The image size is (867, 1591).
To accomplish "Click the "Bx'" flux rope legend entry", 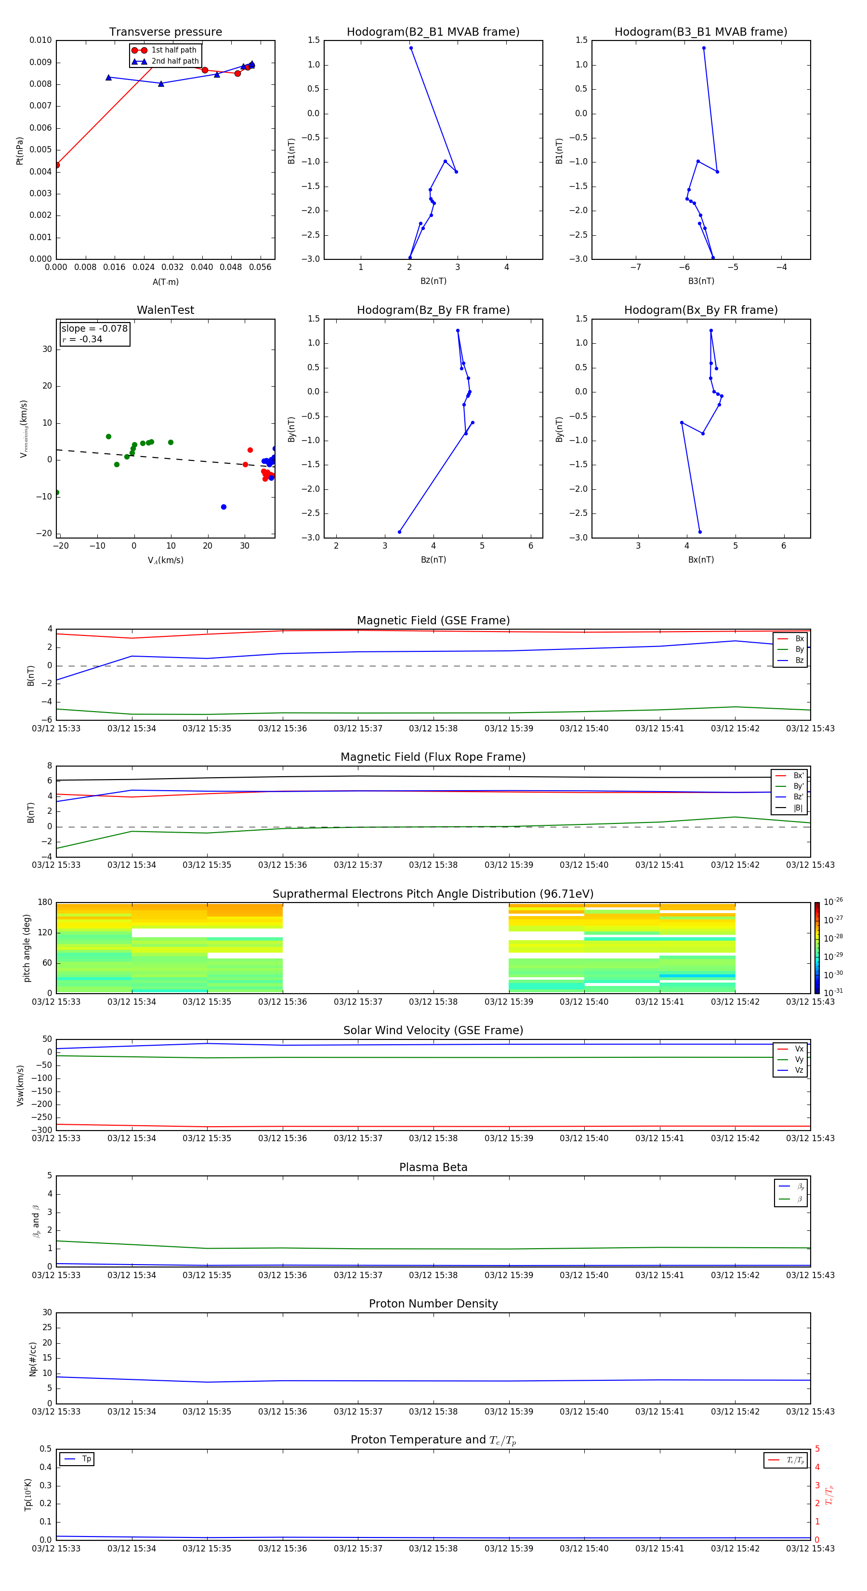I will point(790,776).
